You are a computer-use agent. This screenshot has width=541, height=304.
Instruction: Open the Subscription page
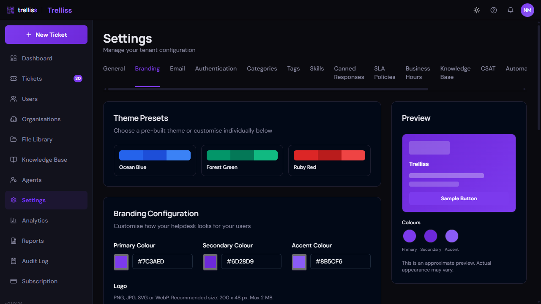click(x=40, y=281)
